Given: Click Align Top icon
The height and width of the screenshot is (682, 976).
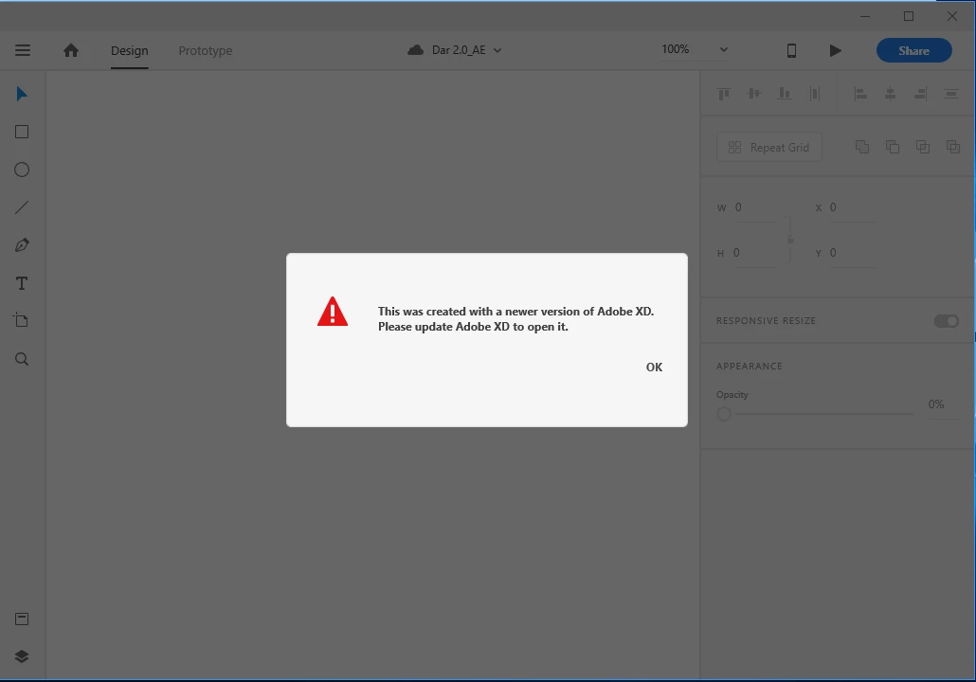Looking at the screenshot, I should [x=723, y=94].
